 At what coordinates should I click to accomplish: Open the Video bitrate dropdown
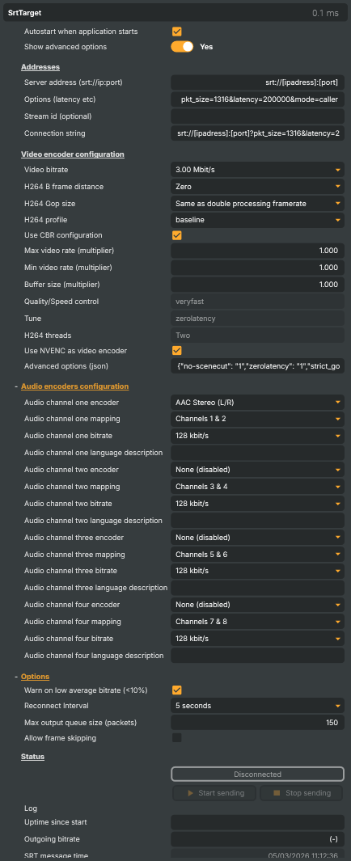(258, 171)
